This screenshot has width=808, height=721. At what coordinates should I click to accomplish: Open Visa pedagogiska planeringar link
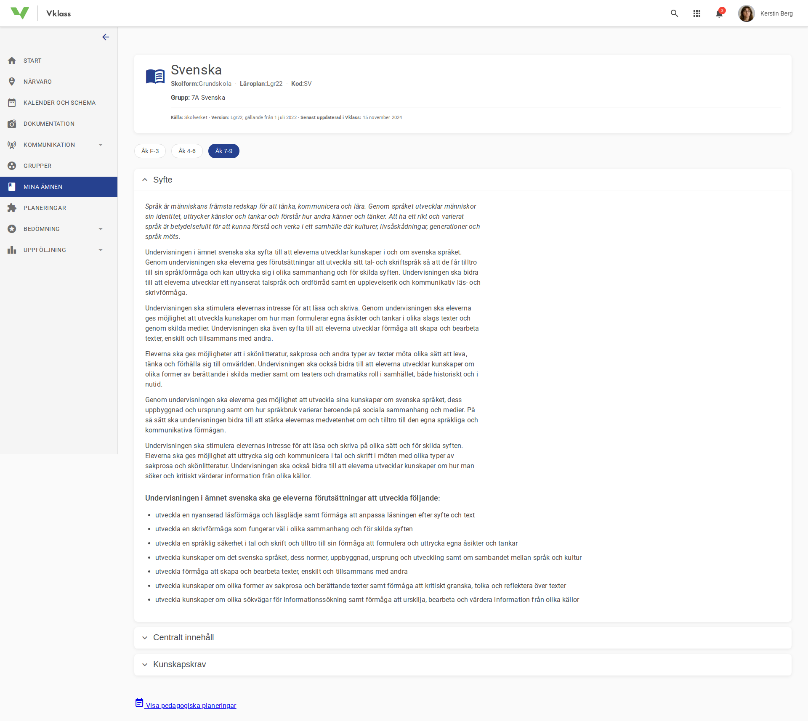click(x=191, y=705)
